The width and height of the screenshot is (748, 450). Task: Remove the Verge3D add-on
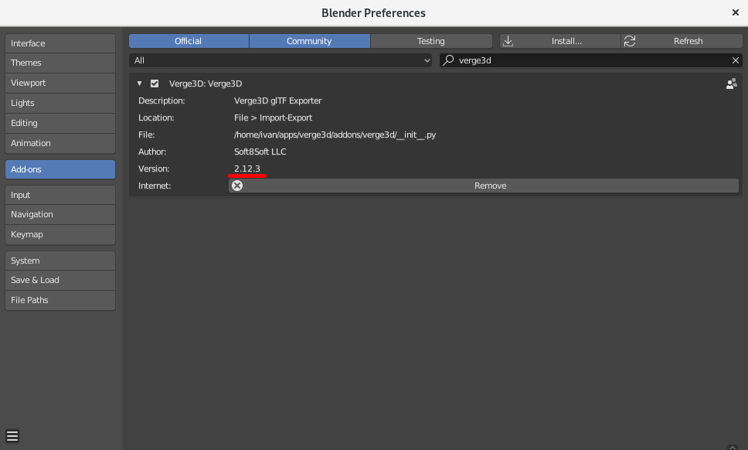click(484, 186)
